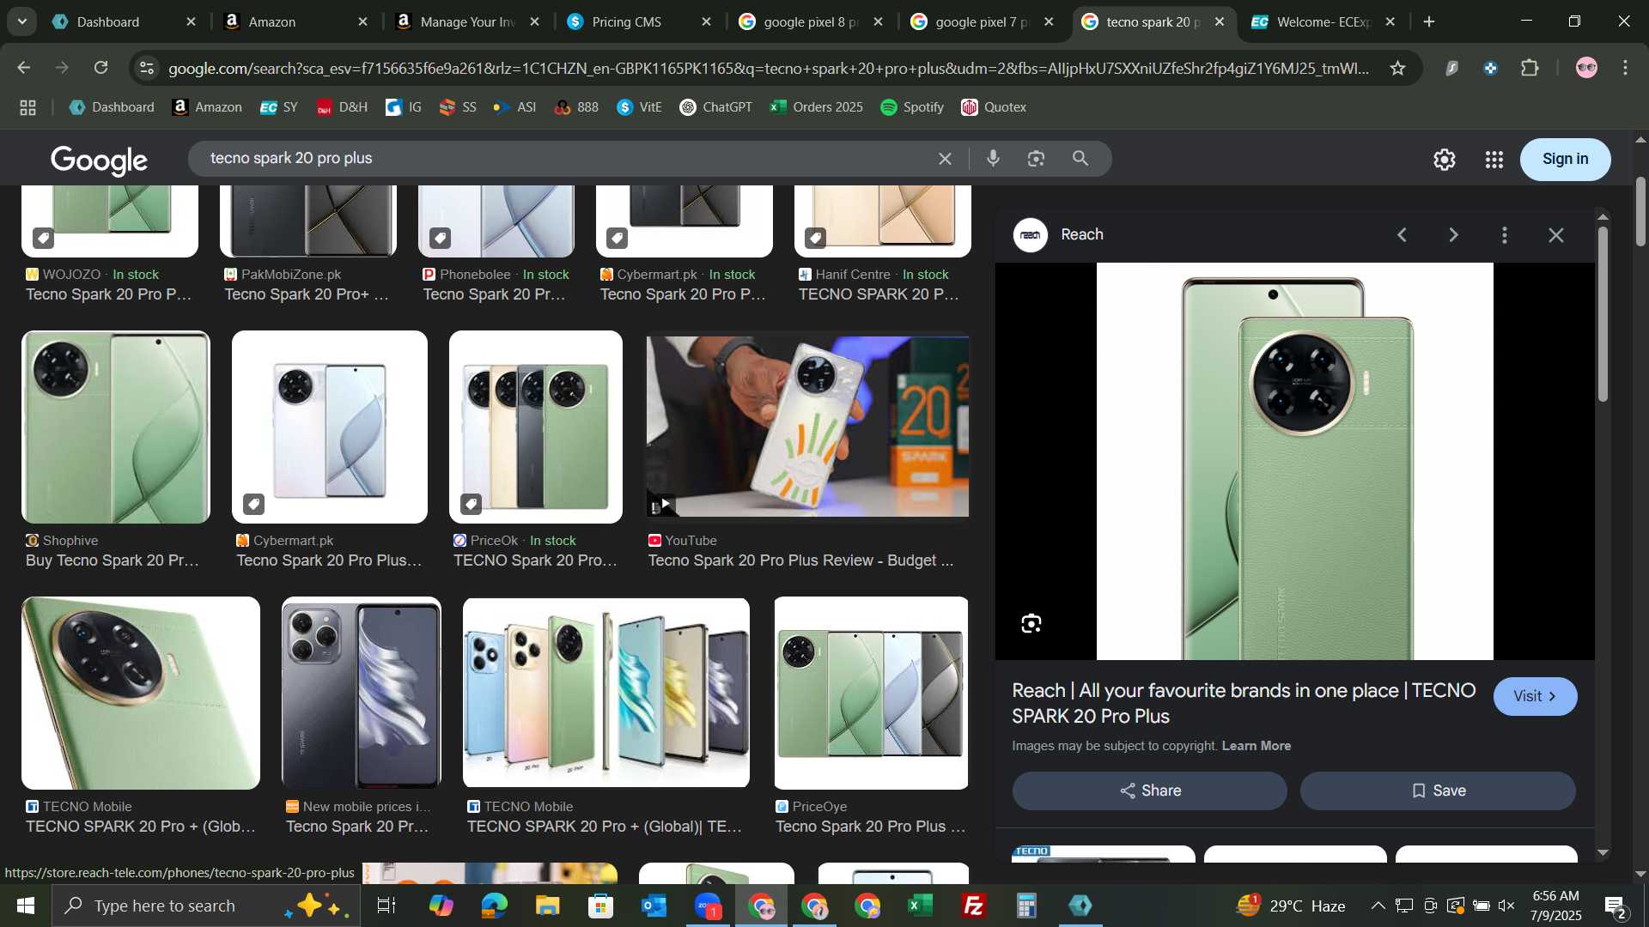The width and height of the screenshot is (1649, 927).
Task: Start voice search with the microphone icon
Action: tap(993, 159)
